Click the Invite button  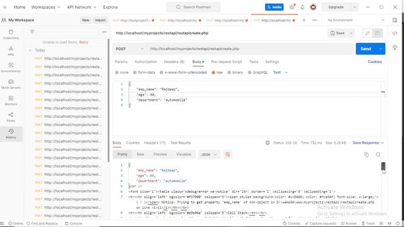pos(274,7)
